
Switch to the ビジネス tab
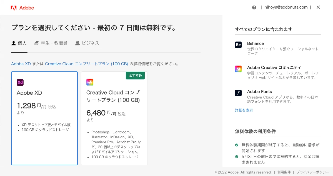(87, 43)
